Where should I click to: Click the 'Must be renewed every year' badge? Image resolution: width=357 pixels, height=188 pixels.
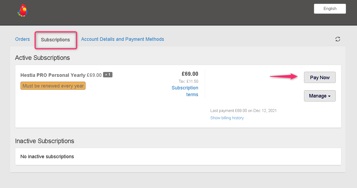tap(53, 86)
